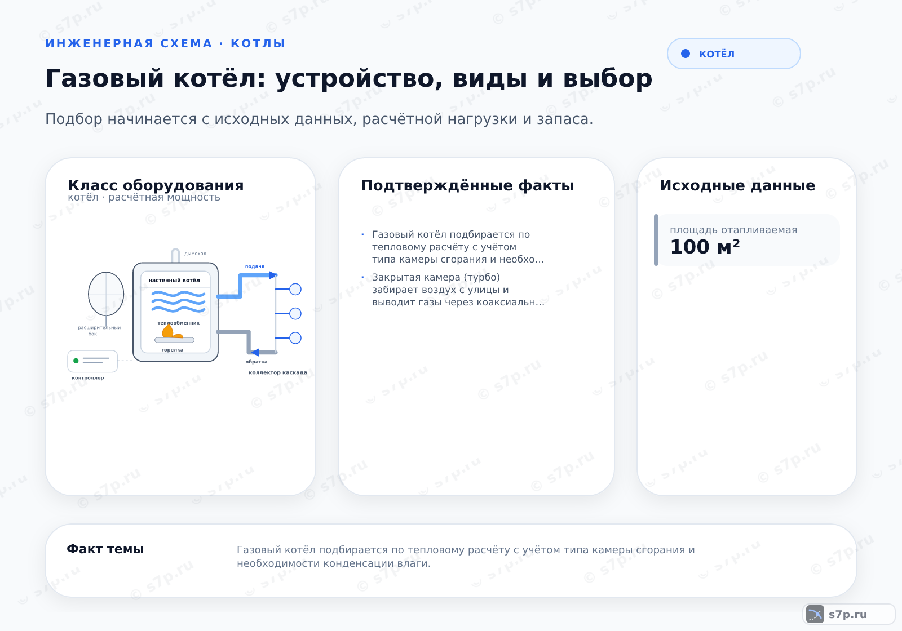Click the subtitle котёл · расчётная мощность
This screenshot has width=902, height=631.
click(x=144, y=197)
